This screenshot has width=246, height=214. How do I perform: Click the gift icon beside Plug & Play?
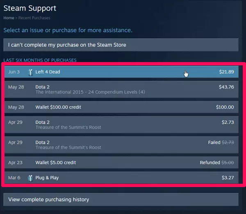pyautogui.click(x=30, y=178)
